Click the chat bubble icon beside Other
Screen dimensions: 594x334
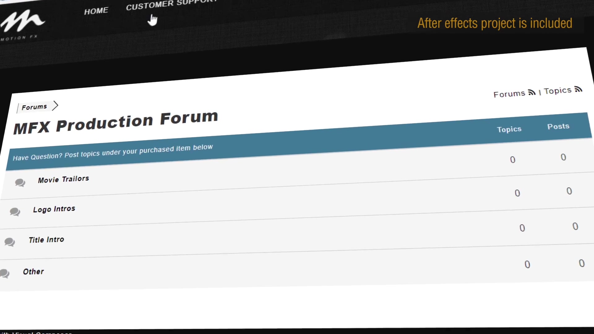coord(5,274)
